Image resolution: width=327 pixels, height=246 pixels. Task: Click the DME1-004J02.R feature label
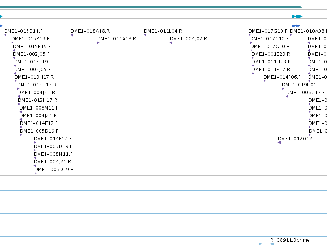[x=189, y=39]
